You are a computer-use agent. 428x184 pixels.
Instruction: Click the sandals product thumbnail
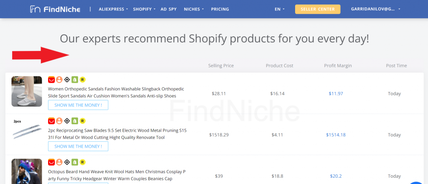click(27, 92)
